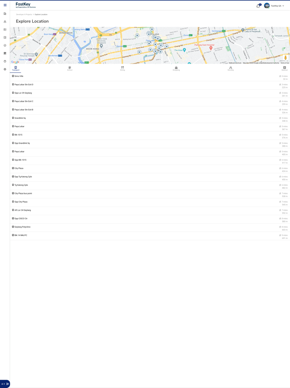The image size is (290, 388).
Task: Select the Sims Ville row
Action: pos(150,77)
